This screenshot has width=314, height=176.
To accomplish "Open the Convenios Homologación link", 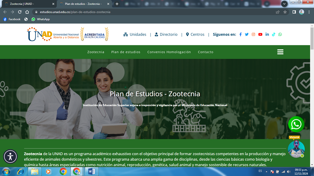I will (169, 52).
